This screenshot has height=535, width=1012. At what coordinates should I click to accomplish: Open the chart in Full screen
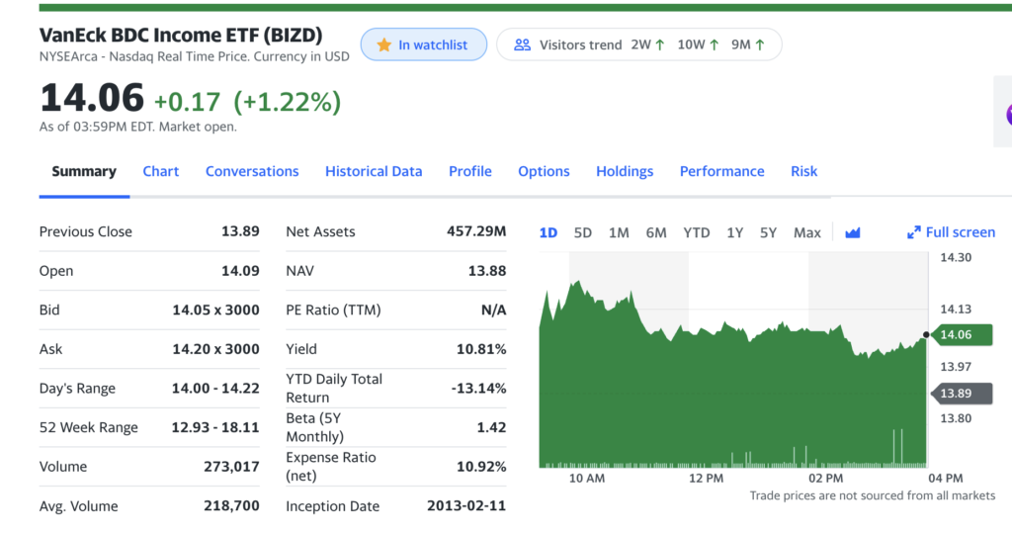tap(951, 232)
